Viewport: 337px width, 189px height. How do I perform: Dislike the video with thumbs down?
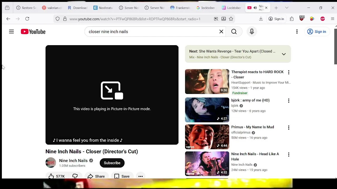[x=75, y=176]
